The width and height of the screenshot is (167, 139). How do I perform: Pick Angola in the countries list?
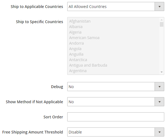click(x=75, y=49)
